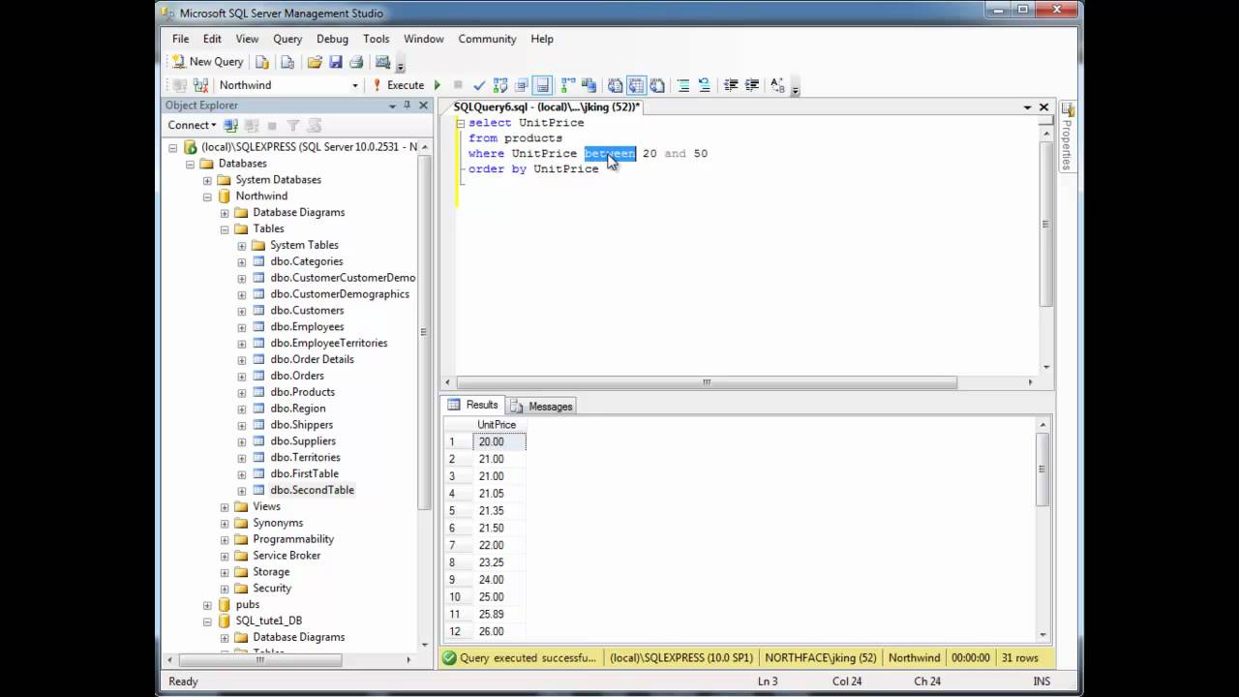Viewport: 1239px width, 697px height.
Task: Expand the System Databases node
Action: pos(207,180)
